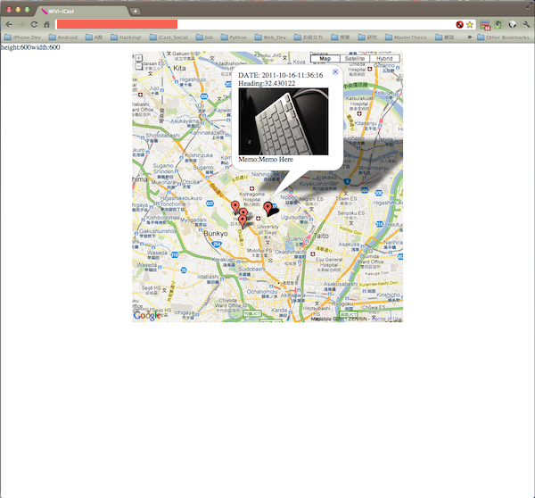Screen dimensions: 535x498
Task: Click the Taito label on the map
Action: (321, 236)
